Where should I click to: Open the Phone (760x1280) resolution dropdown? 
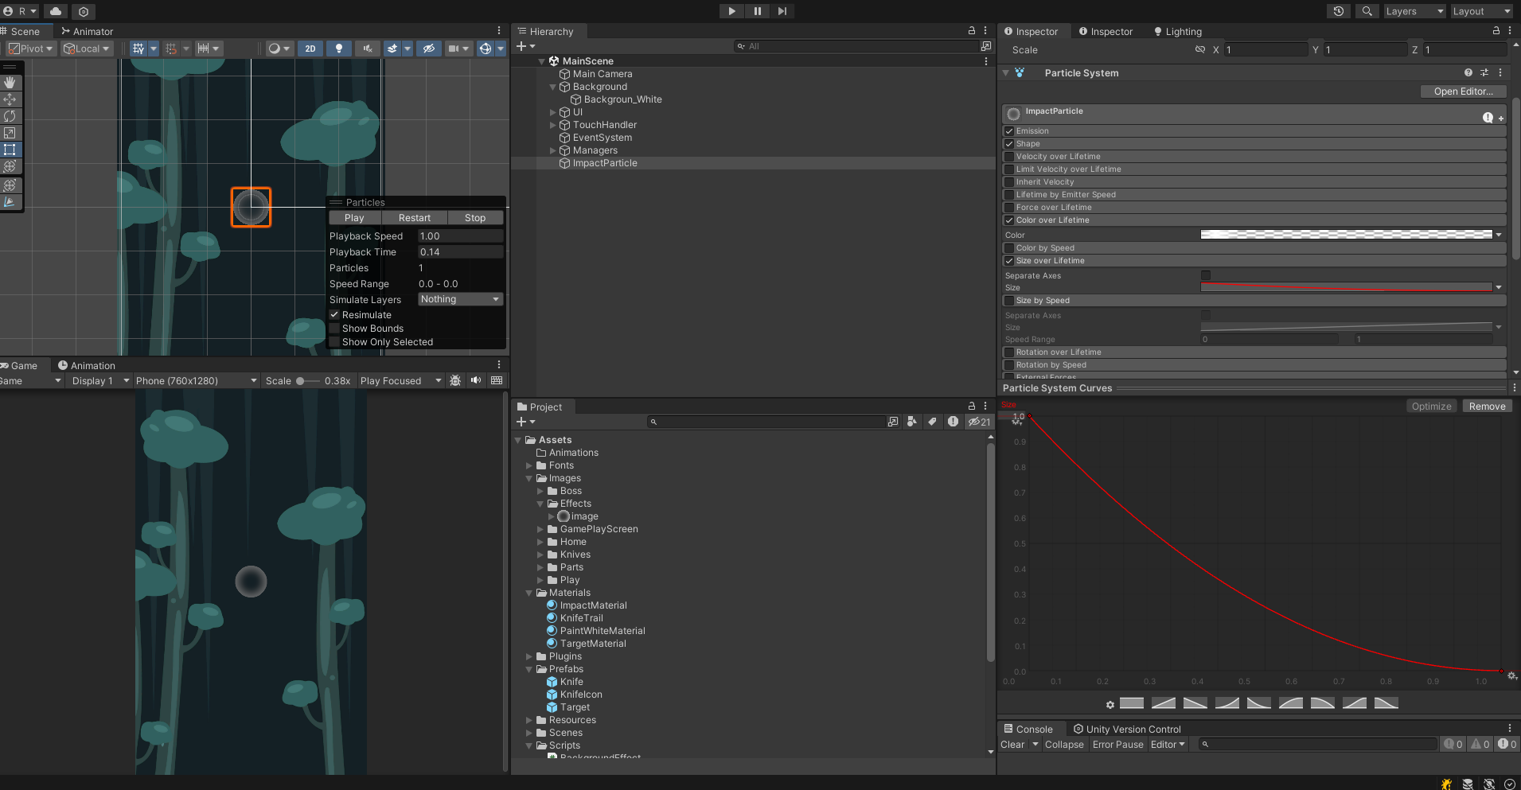coord(197,380)
